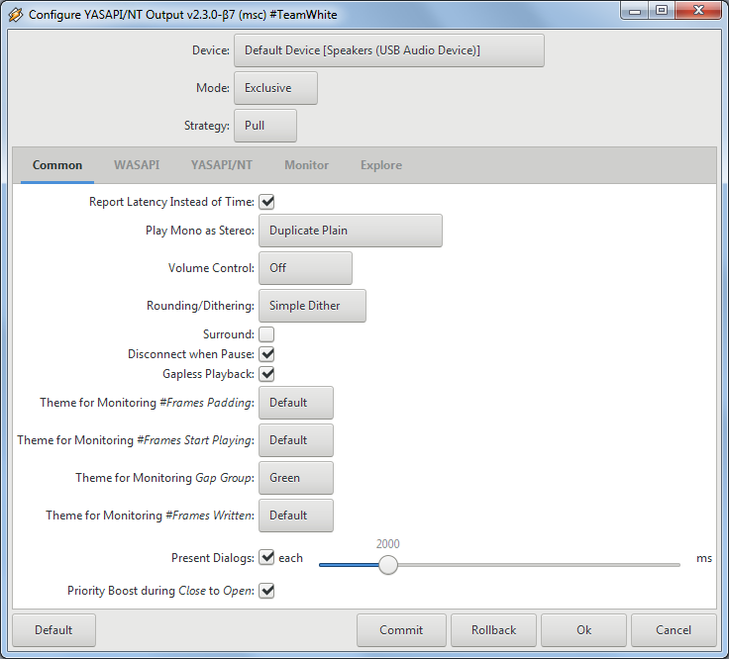The image size is (729, 659).
Task: Change the Pull strategy dropdown
Action: click(264, 126)
